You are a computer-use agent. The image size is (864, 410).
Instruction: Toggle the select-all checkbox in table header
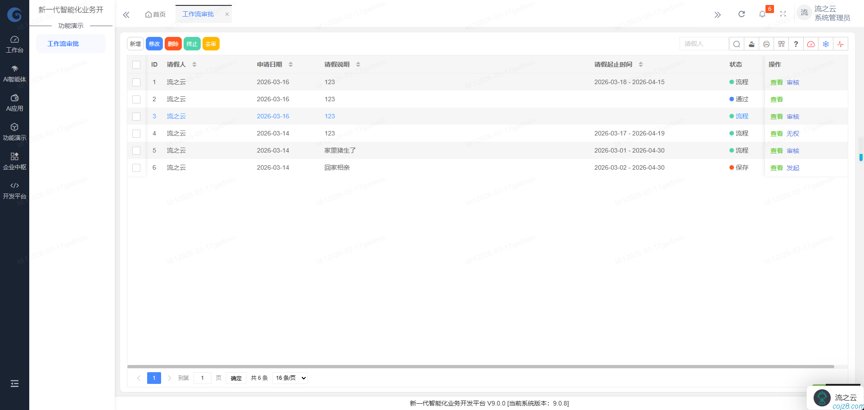point(136,65)
